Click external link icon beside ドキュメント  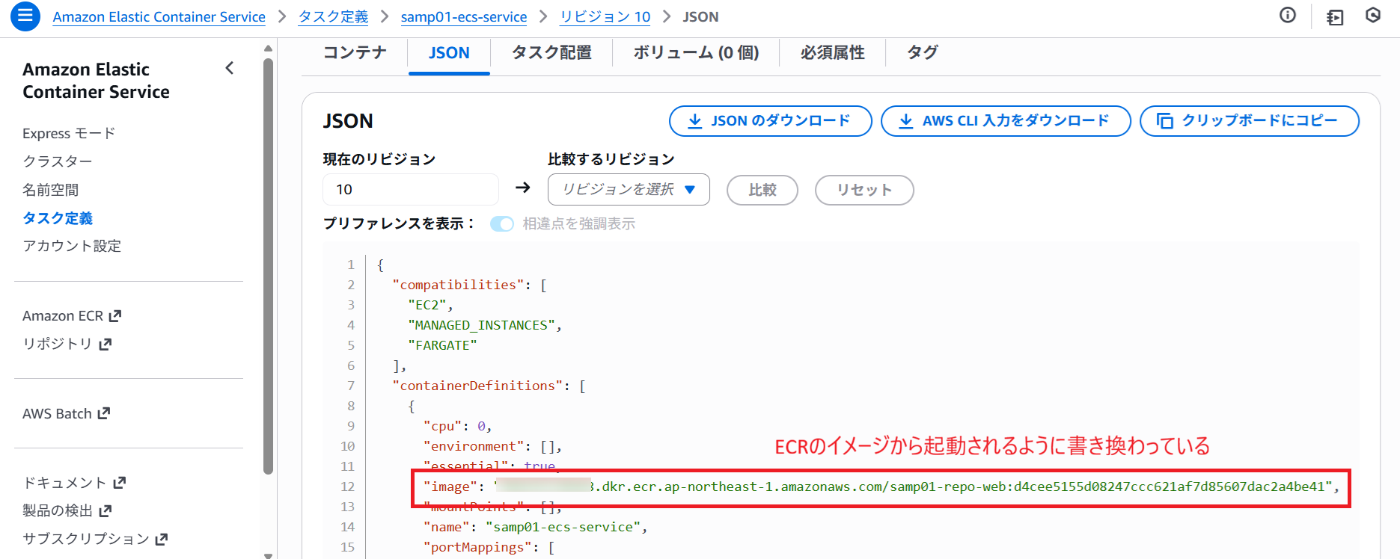tap(119, 483)
